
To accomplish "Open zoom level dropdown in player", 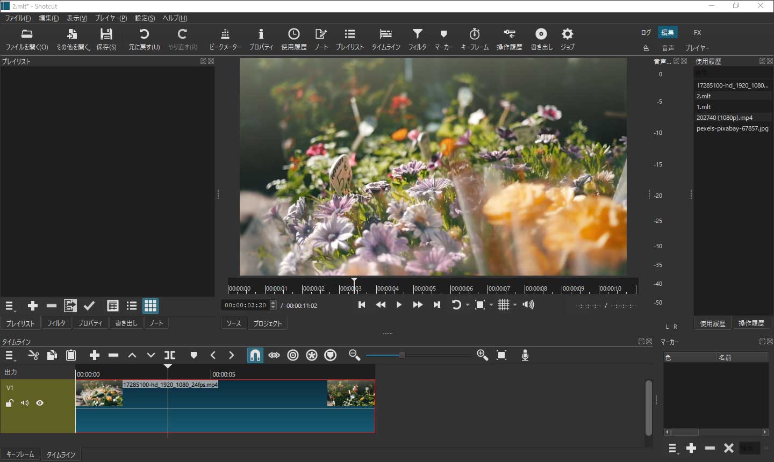I will coord(491,305).
